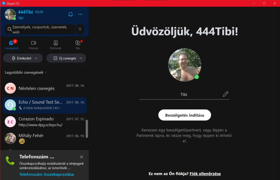Click the Tibi mood text field
This screenshot has height=180, width=280.
point(184,94)
